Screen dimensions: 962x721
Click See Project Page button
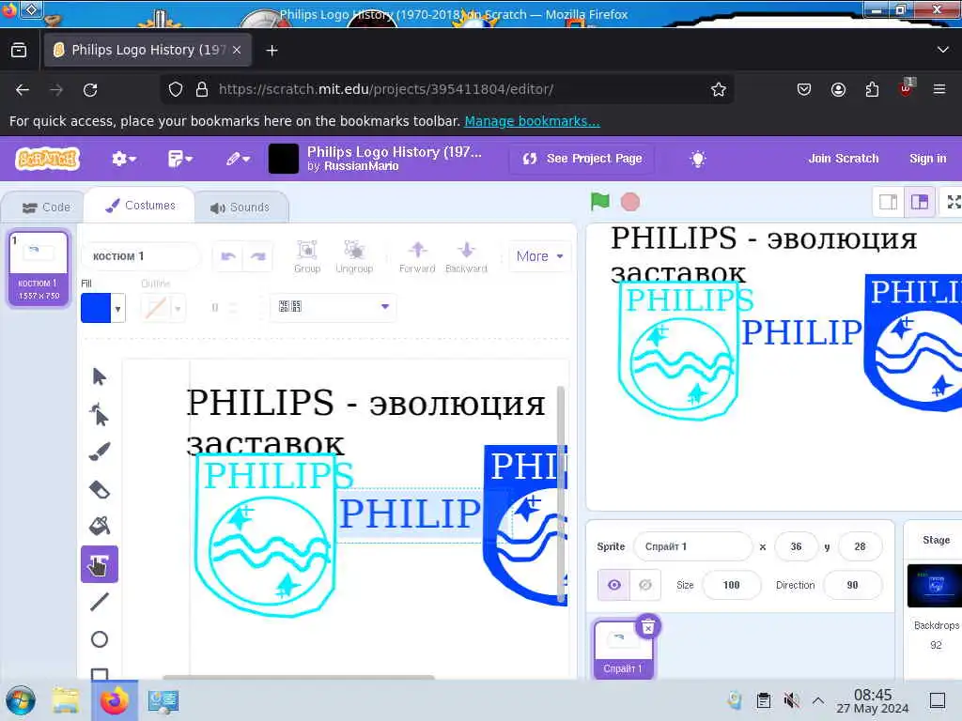582,159
